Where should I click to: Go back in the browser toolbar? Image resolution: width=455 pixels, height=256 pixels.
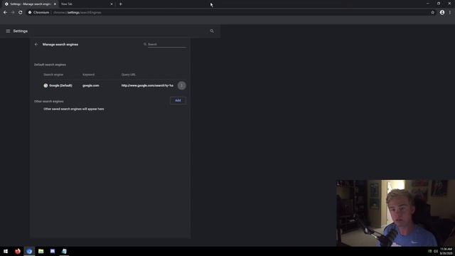click(x=5, y=13)
